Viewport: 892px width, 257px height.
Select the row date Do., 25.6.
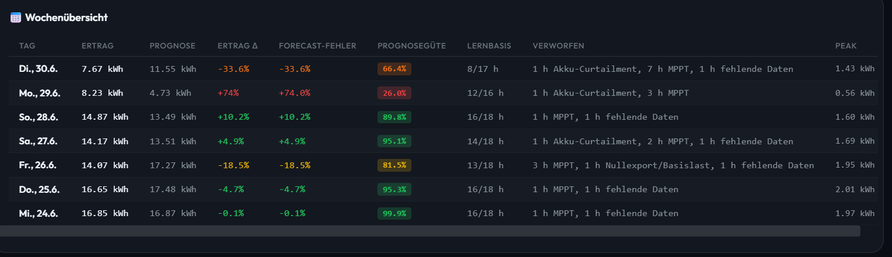pos(39,189)
